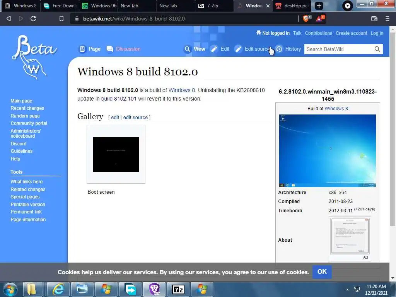Switch to the desktop pet tab
396x297 pixels.
click(292, 6)
